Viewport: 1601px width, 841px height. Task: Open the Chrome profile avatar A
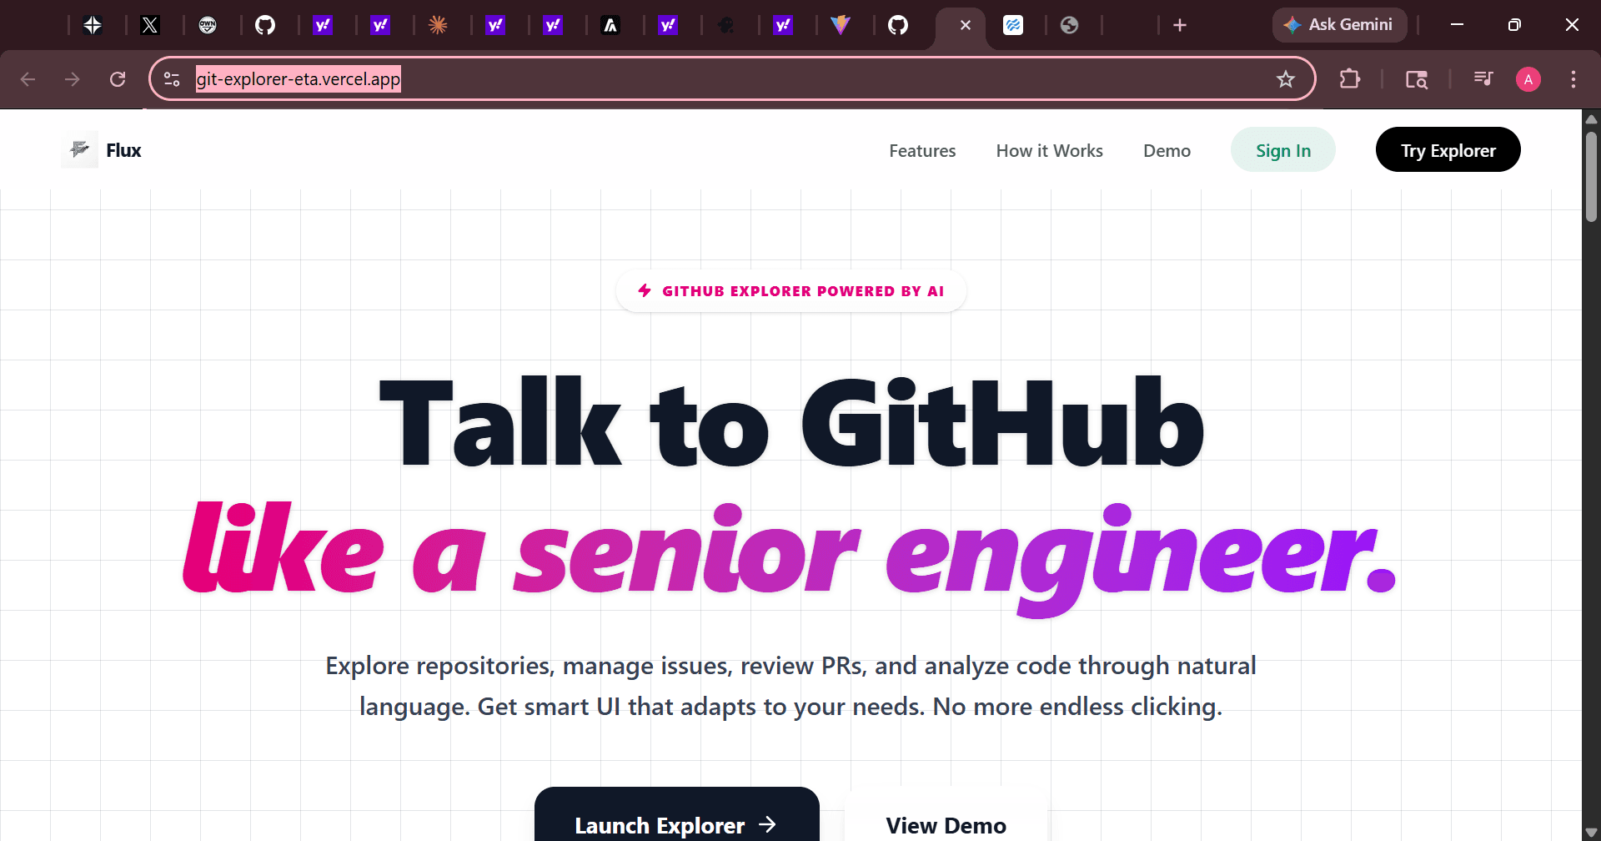point(1528,79)
